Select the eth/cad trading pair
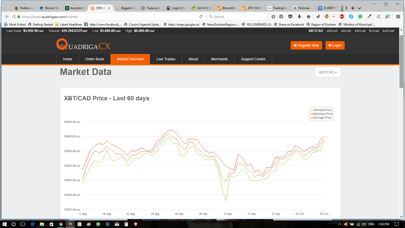This screenshot has height=228, width=405. click(360, 31)
